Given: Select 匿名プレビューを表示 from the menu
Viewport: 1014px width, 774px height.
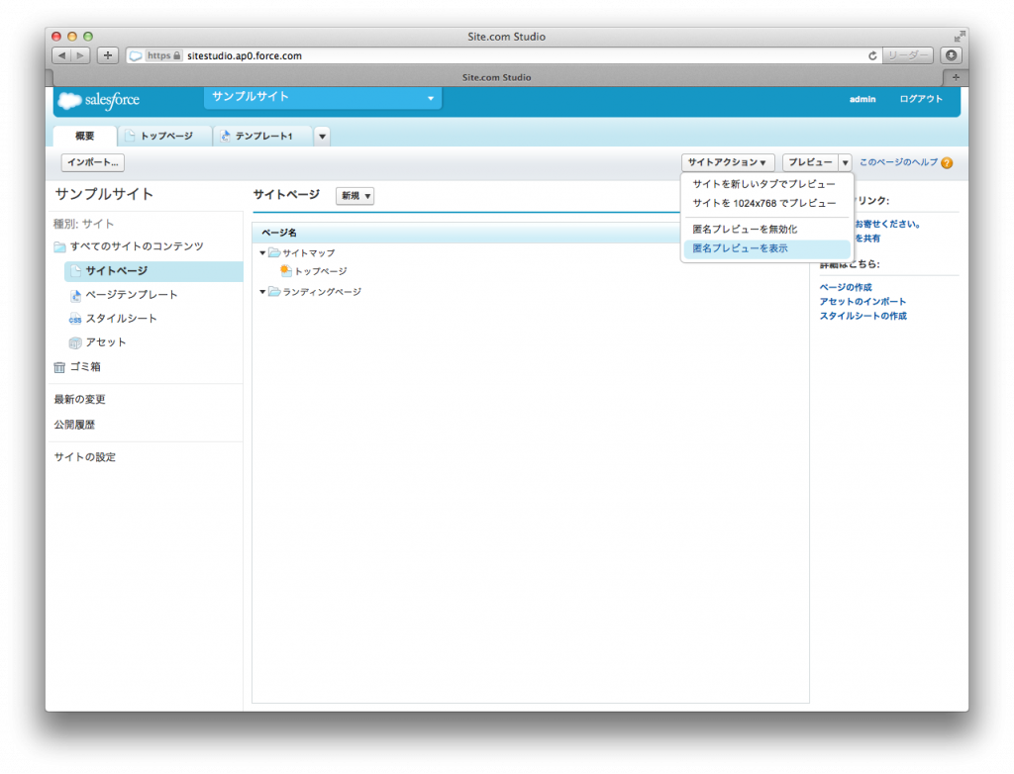Looking at the screenshot, I should (x=738, y=247).
